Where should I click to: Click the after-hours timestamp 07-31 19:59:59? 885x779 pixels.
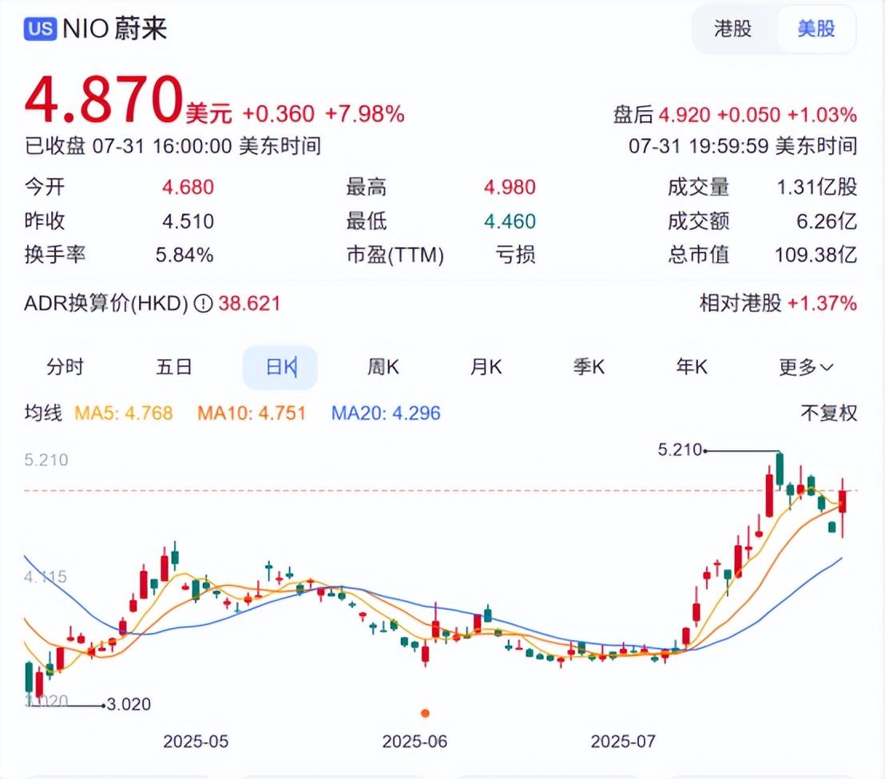[699, 146]
